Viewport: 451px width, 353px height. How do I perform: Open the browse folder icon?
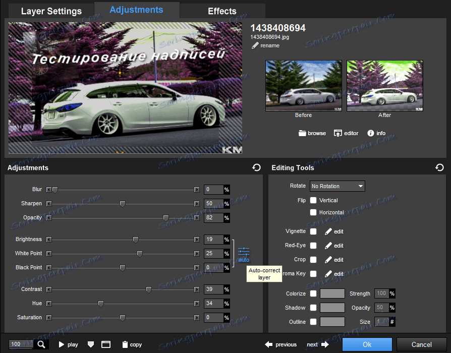[303, 133]
